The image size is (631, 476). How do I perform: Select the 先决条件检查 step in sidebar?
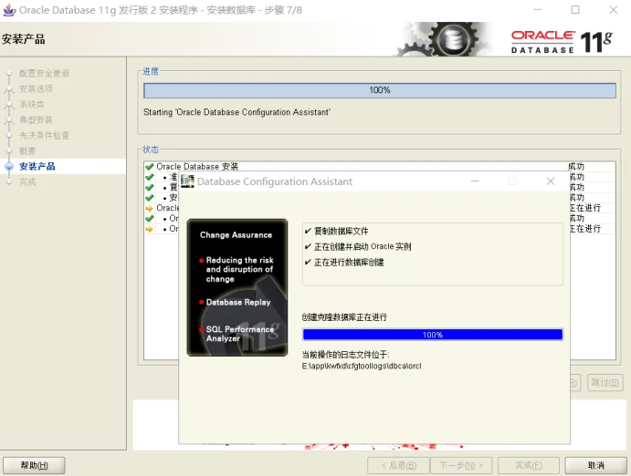pyautogui.click(x=44, y=135)
